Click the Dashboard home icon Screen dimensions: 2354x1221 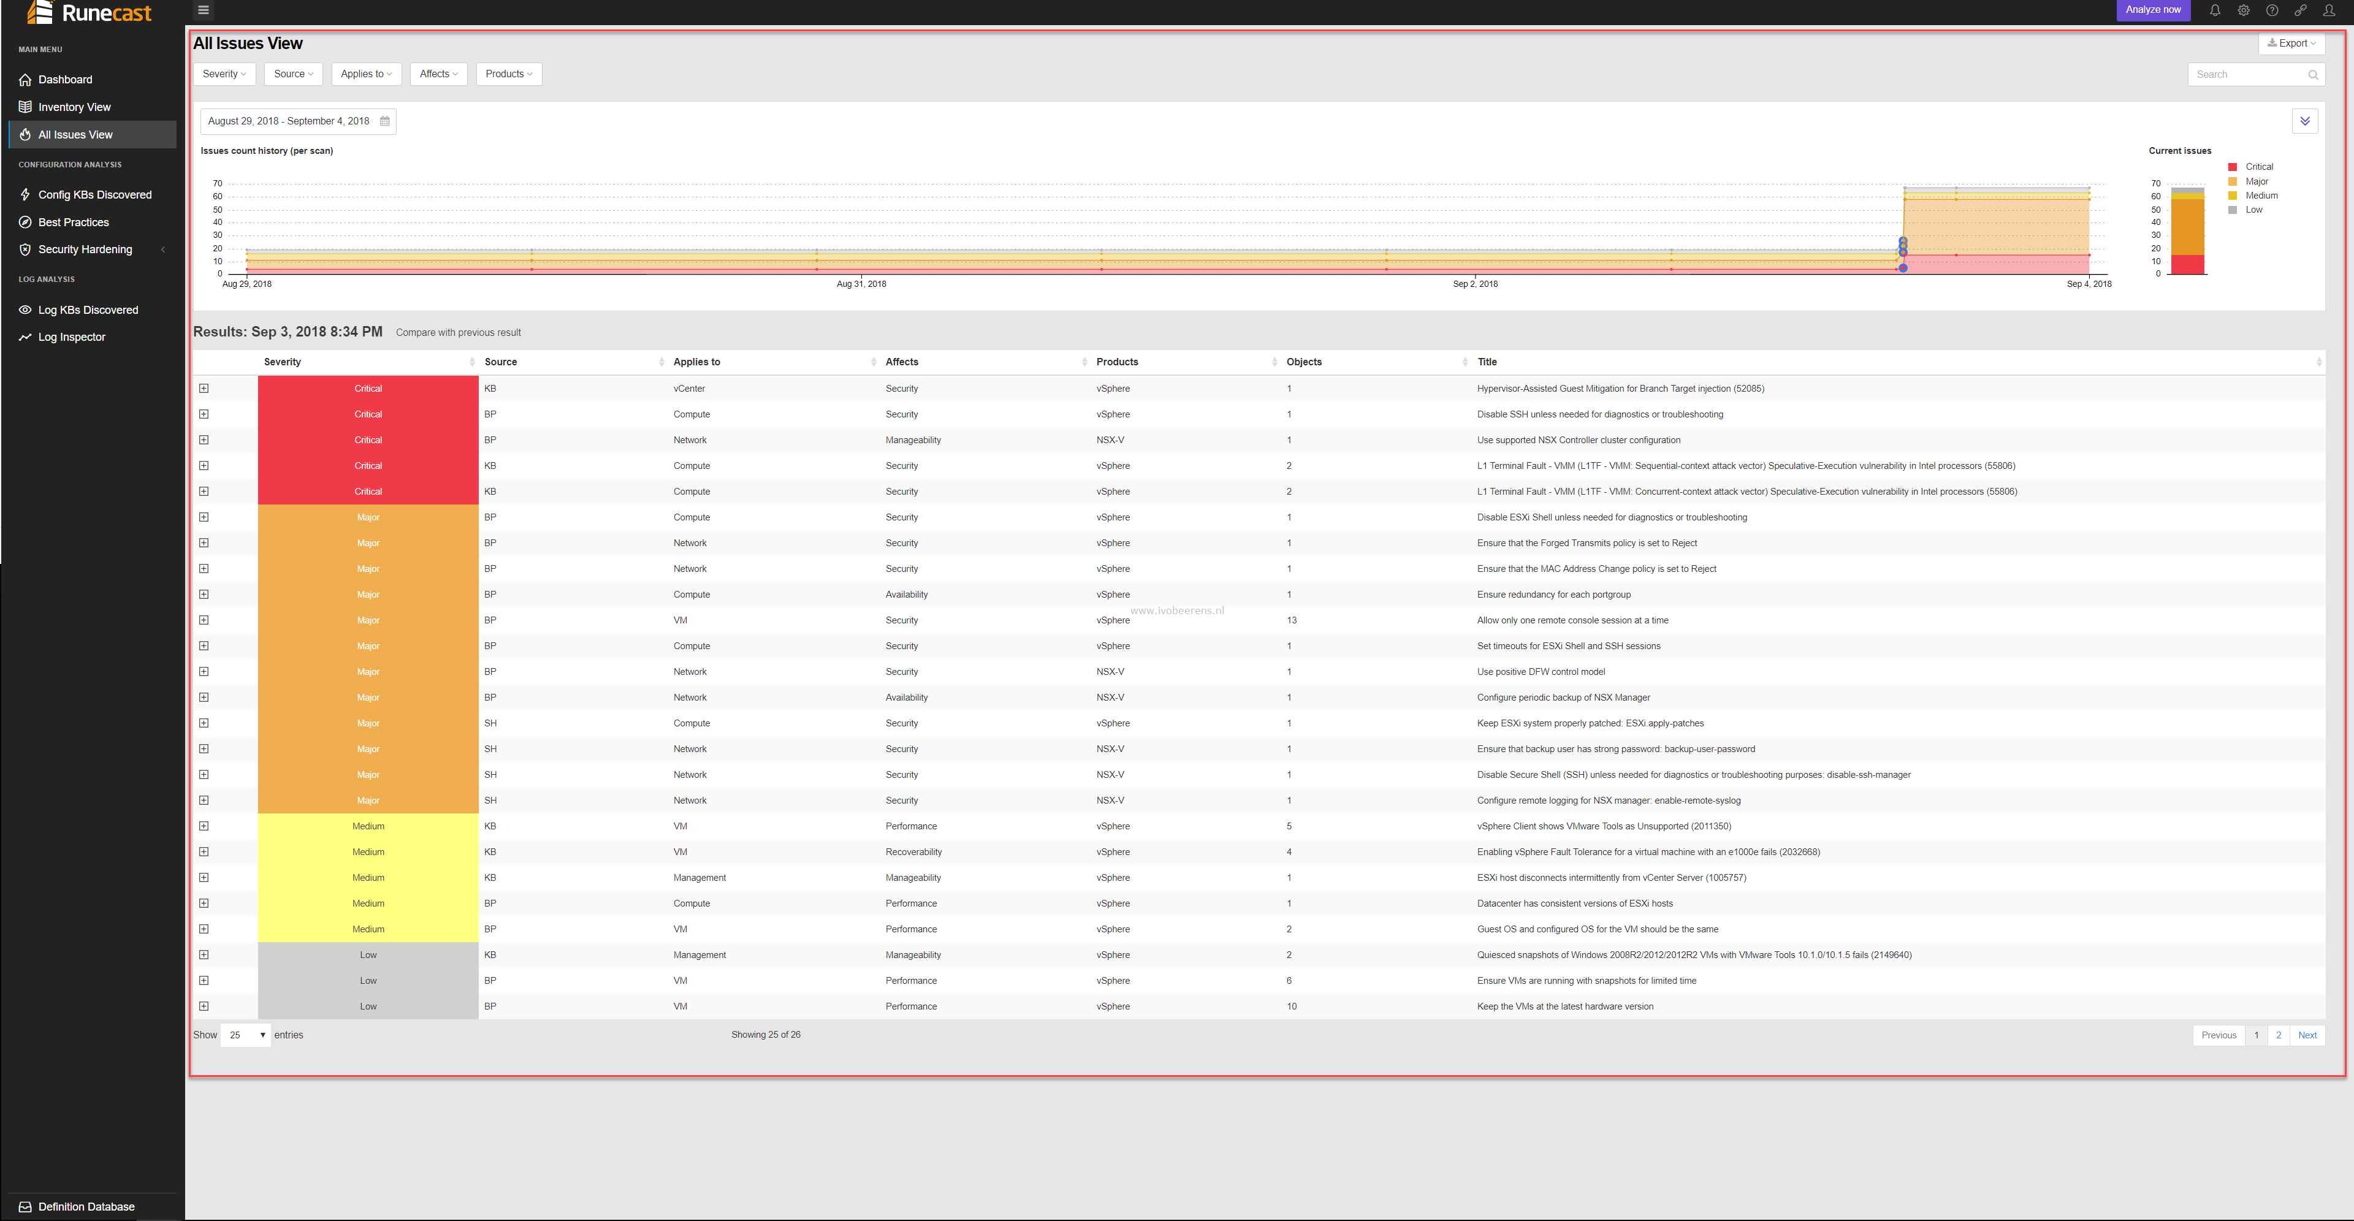click(26, 80)
